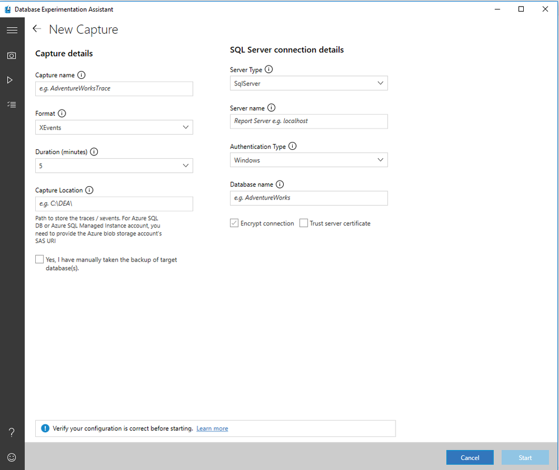The height and width of the screenshot is (470, 559).
Task: Open the help question mark icon
Action: click(x=12, y=433)
